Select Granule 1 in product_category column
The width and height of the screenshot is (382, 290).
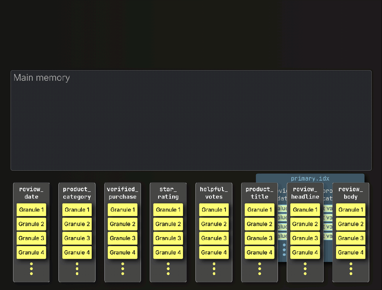(x=77, y=210)
